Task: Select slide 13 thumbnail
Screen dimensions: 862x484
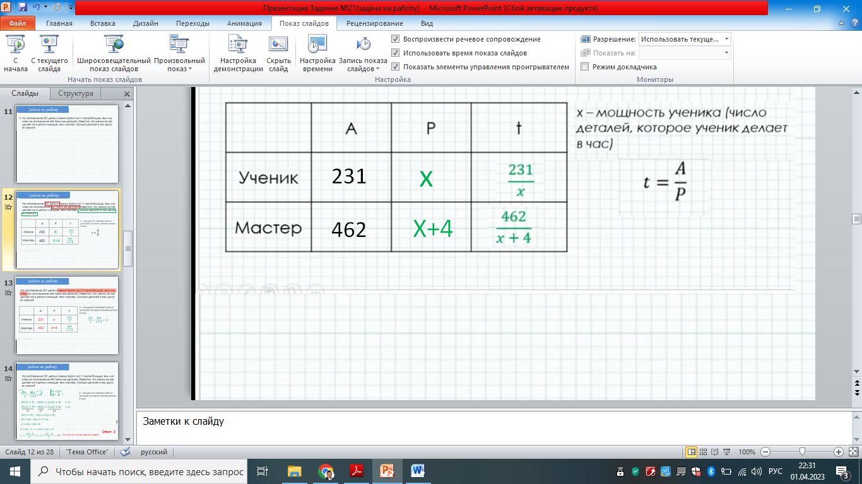Action: pyautogui.click(x=67, y=315)
